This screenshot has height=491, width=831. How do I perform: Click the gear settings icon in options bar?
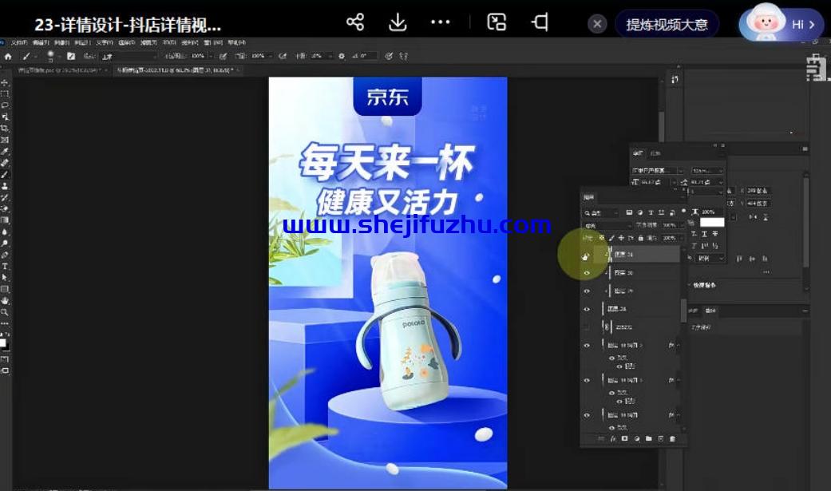(342, 56)
